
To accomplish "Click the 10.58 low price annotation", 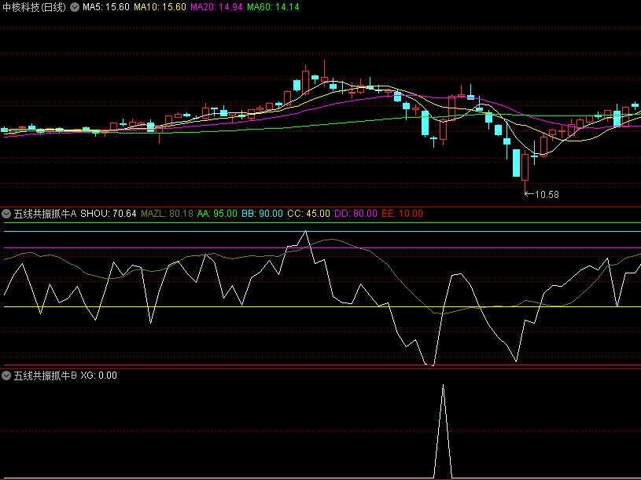I will [x=546, y=194].
